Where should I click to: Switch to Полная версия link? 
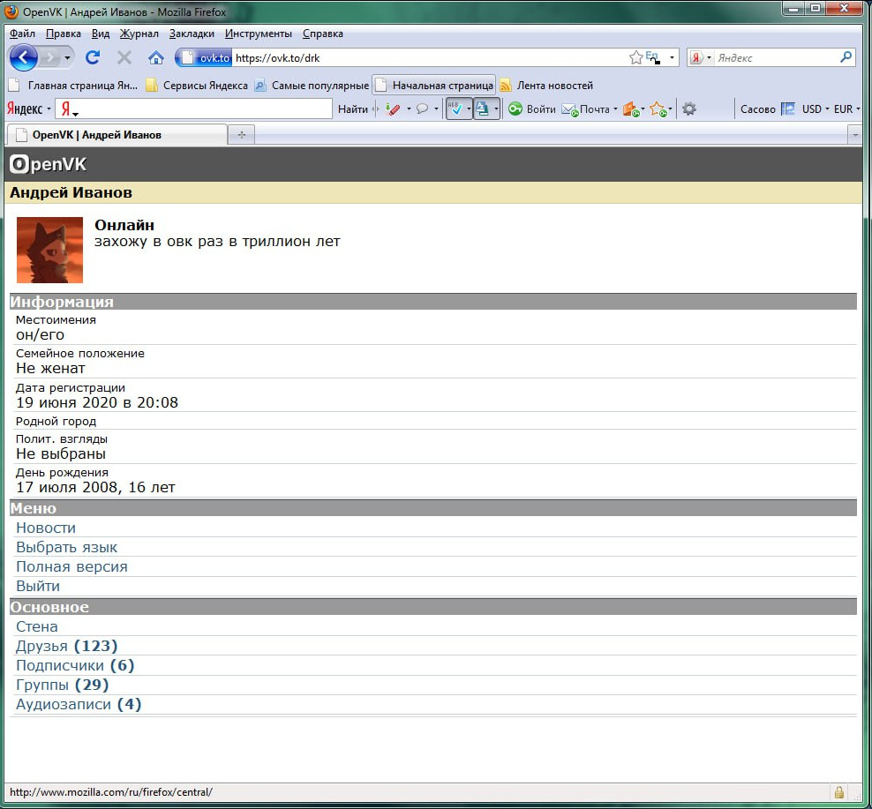pyautogui.click(x=71, y=566)
